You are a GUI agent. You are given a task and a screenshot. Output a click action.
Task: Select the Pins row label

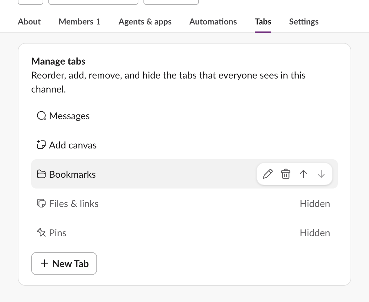coord(58,233)
